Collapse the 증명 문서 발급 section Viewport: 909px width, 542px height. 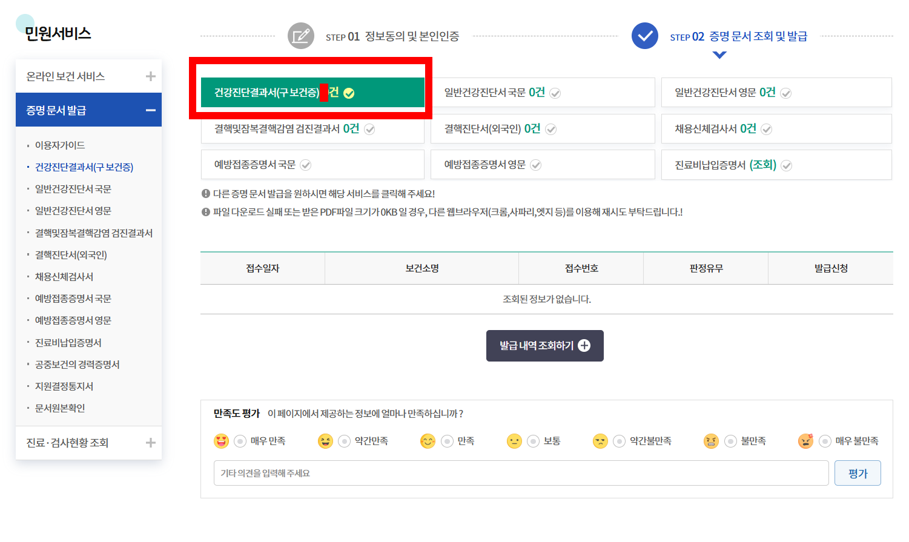[x=150, y=110]
